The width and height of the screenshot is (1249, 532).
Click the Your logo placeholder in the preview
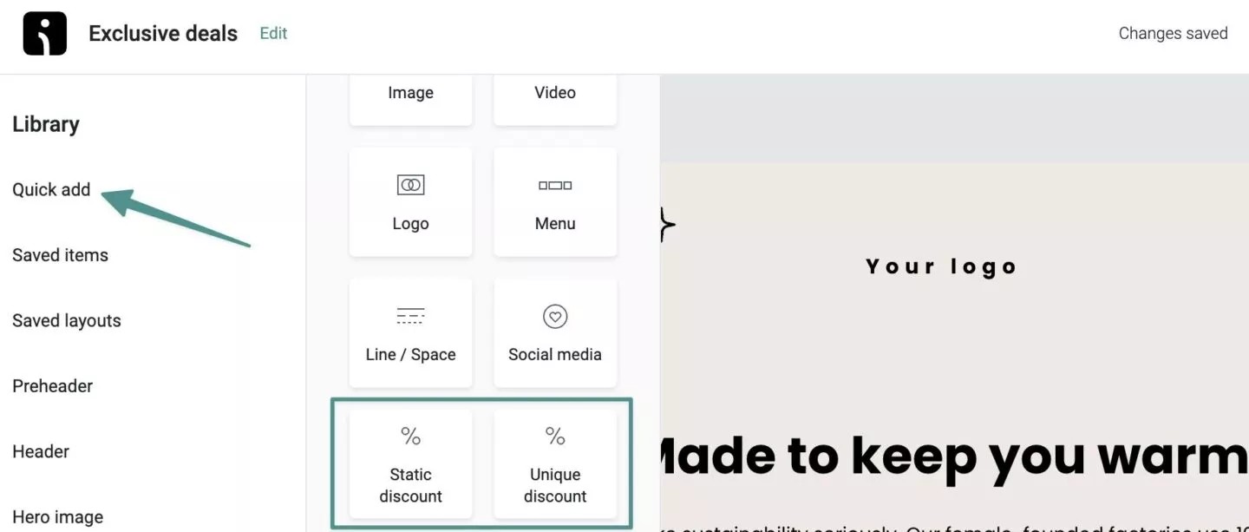click(940, 266)
